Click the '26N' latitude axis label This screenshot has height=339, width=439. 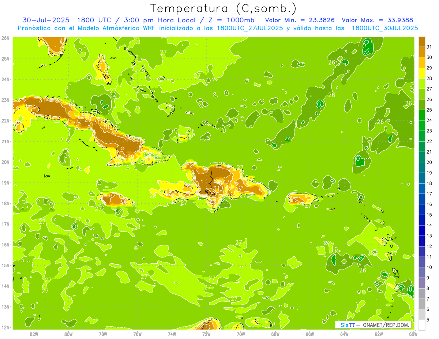[x=5, y=38]
